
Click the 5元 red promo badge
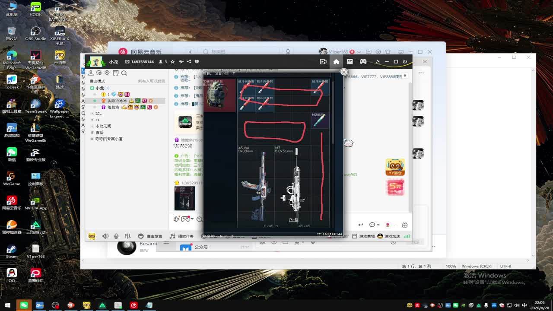[x=395, y=187]
